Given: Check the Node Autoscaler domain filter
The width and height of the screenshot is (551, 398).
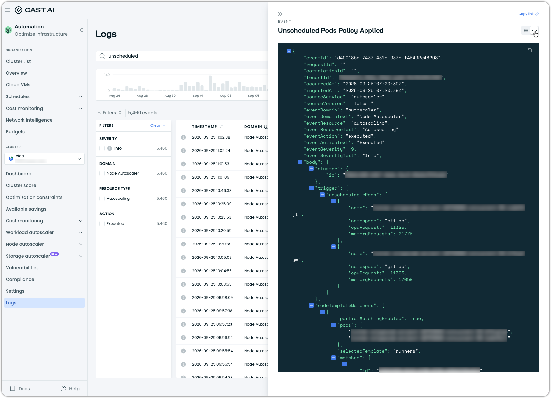Looking at the screenshot, I should (102, 173).
